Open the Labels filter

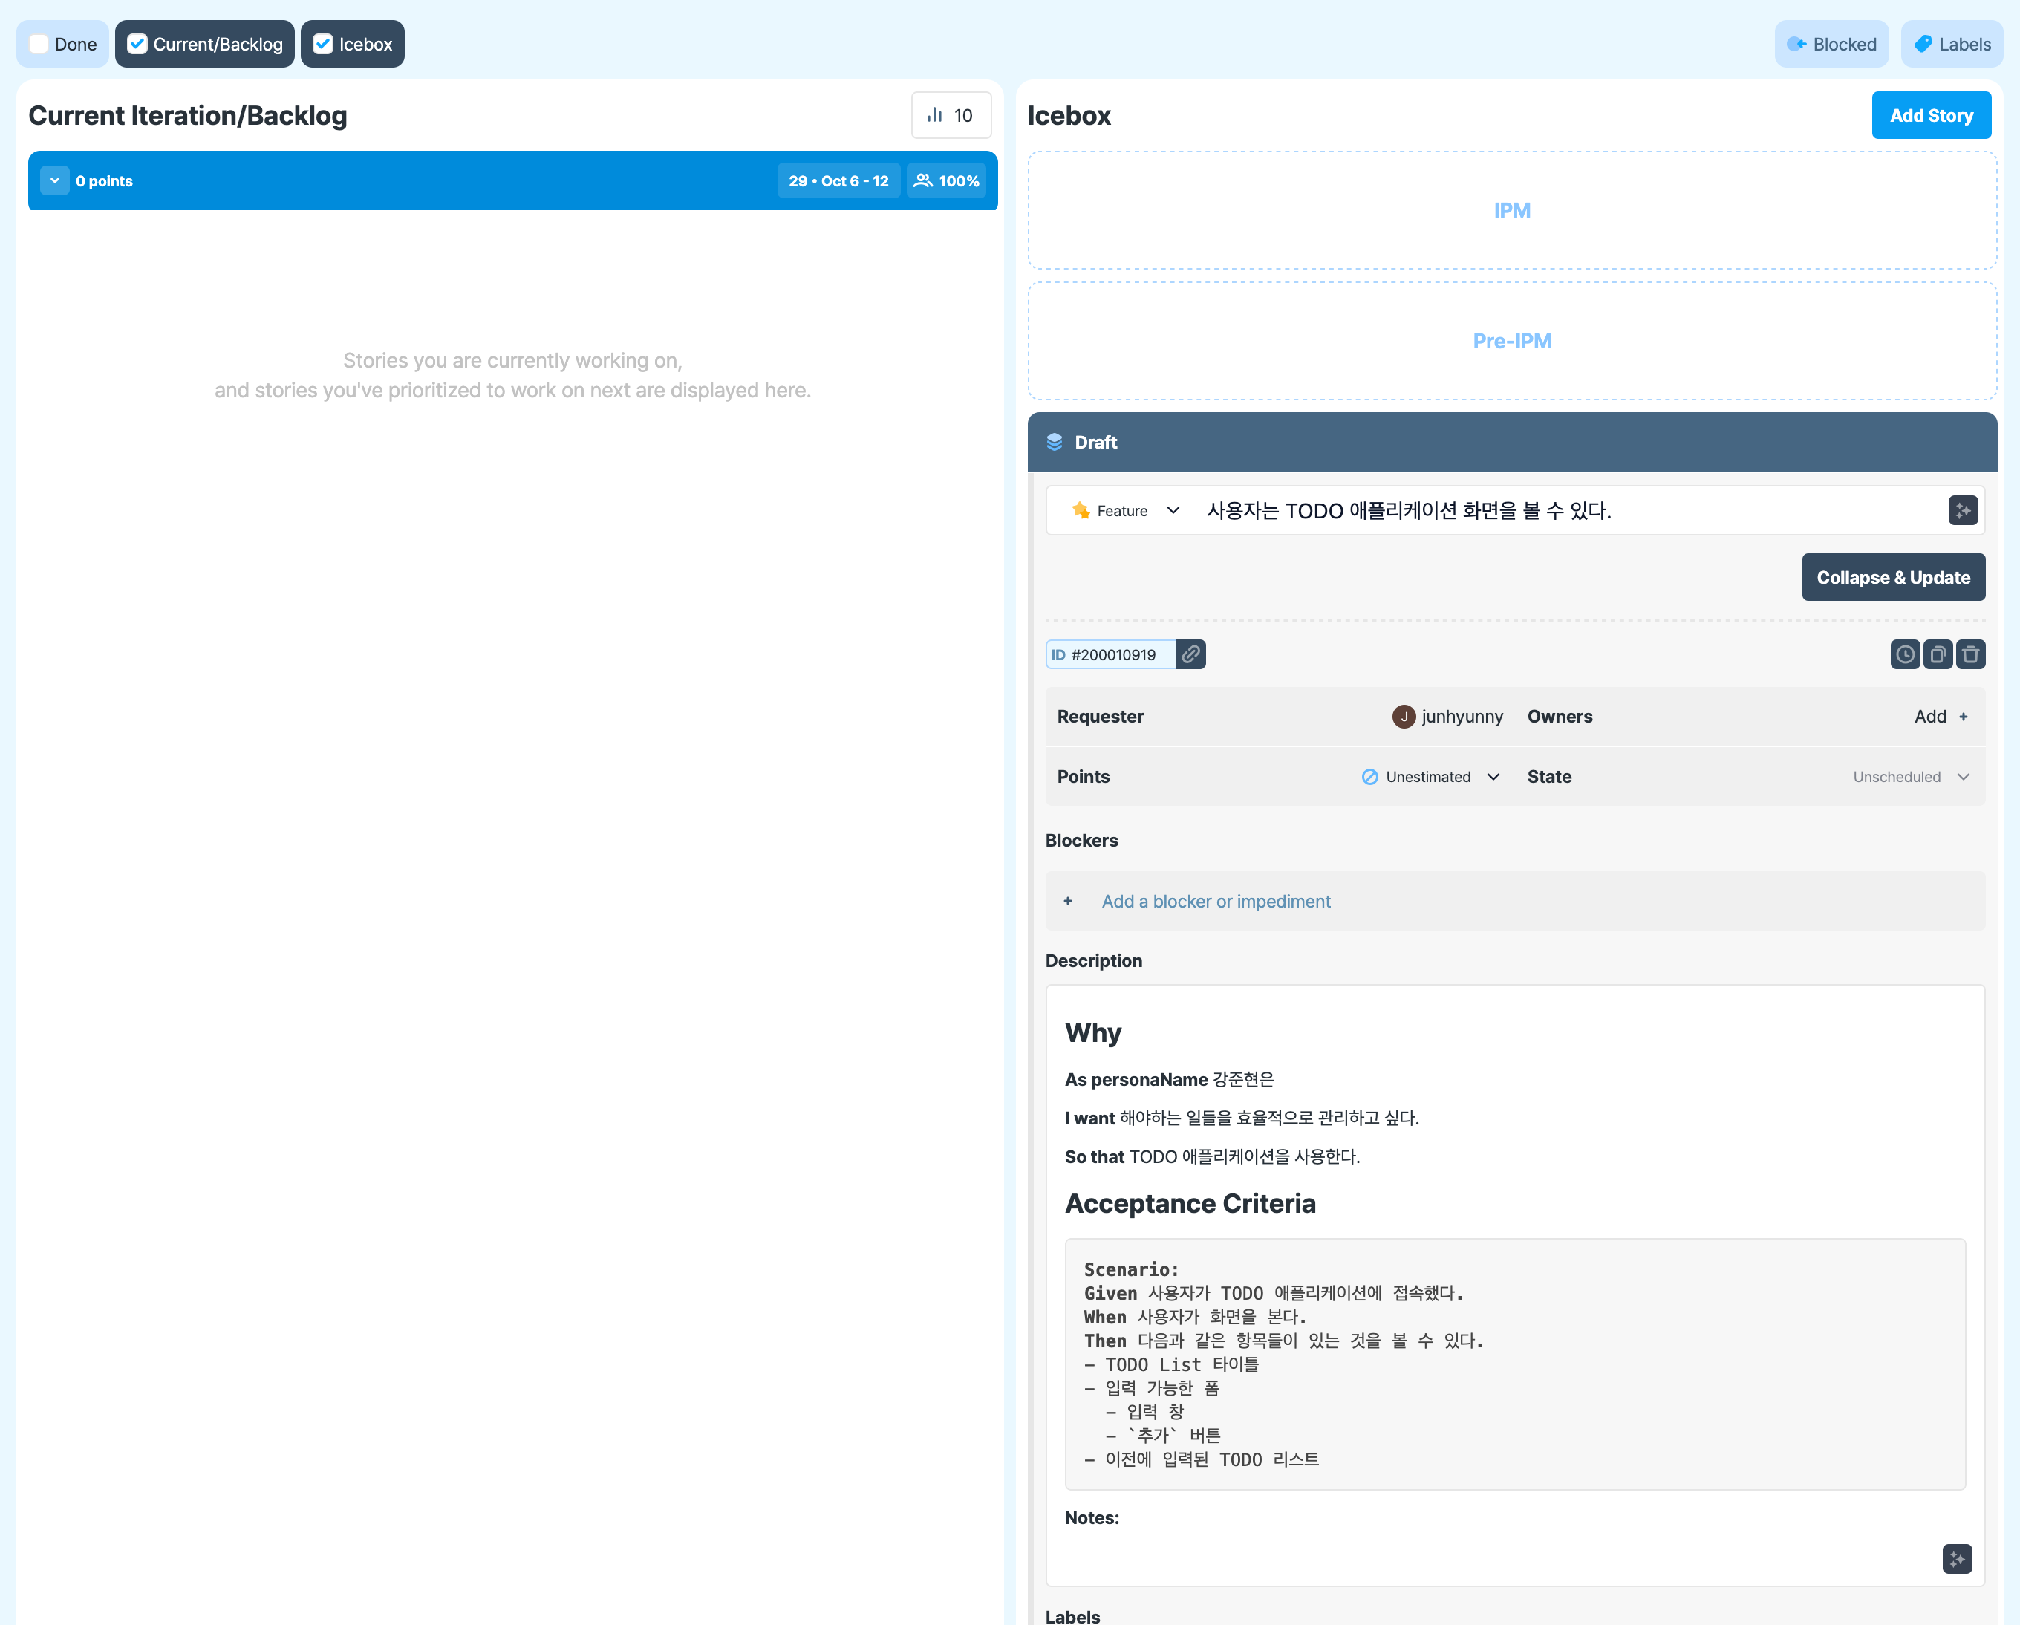pyautogui.click(x=1952, y=44)
